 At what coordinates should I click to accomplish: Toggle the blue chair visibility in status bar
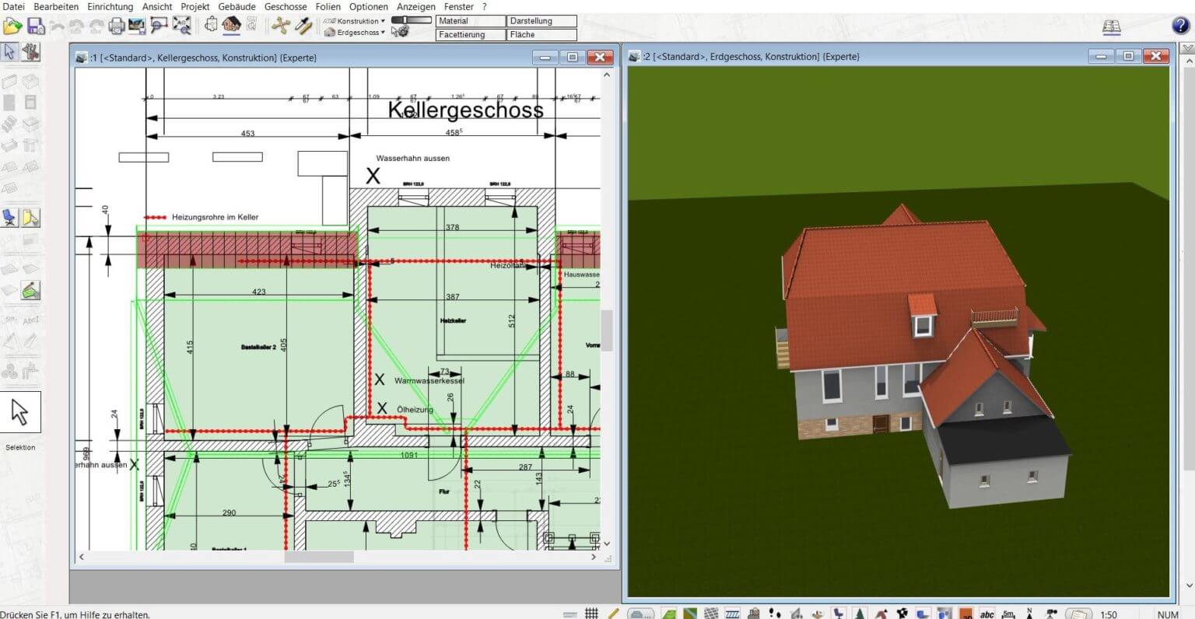pyautogui.click(x=838, y=613)
